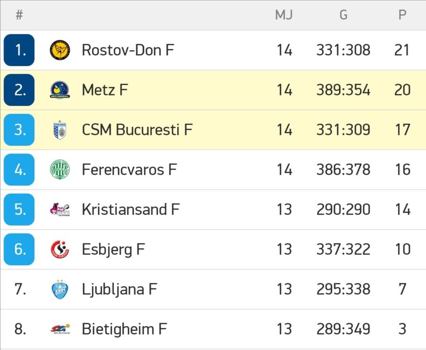Click the Bietigheim team logo

(60, 329)
